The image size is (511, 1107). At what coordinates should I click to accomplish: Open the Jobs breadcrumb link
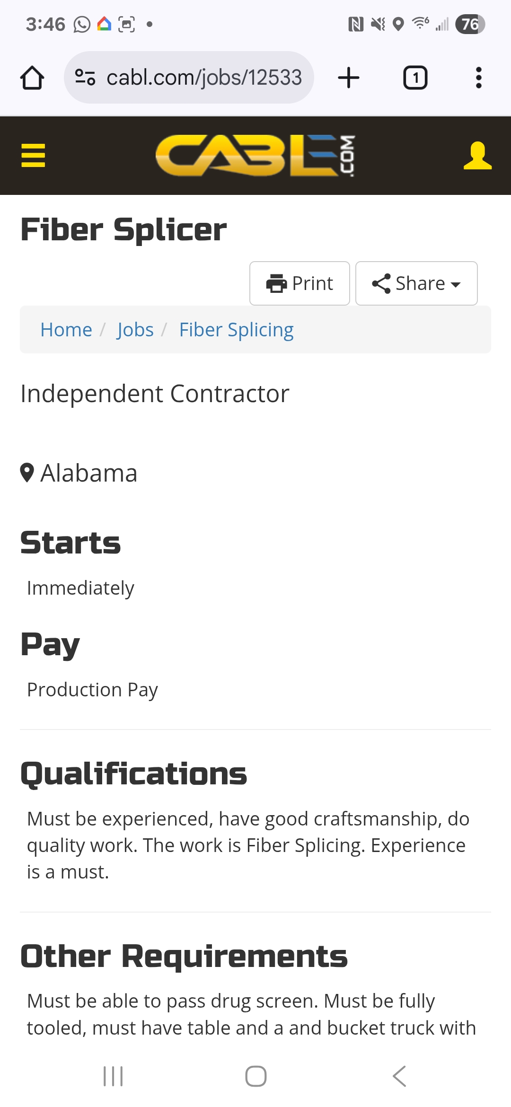pos(135,330)
